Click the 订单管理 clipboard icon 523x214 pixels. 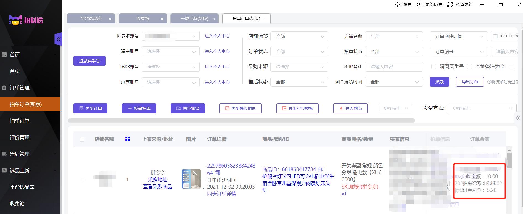click(x=4, y=88)
